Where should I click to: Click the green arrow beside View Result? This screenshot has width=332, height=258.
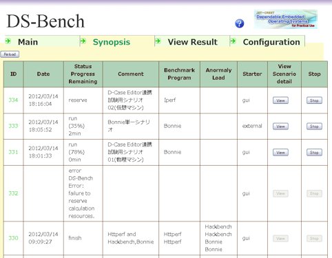click(158, 41)
